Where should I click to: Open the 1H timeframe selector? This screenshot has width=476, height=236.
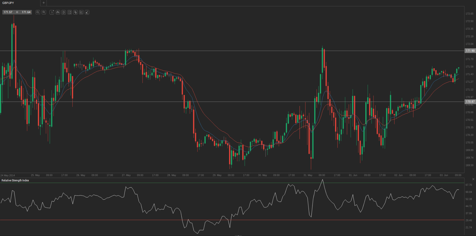[x=52, y=12]
